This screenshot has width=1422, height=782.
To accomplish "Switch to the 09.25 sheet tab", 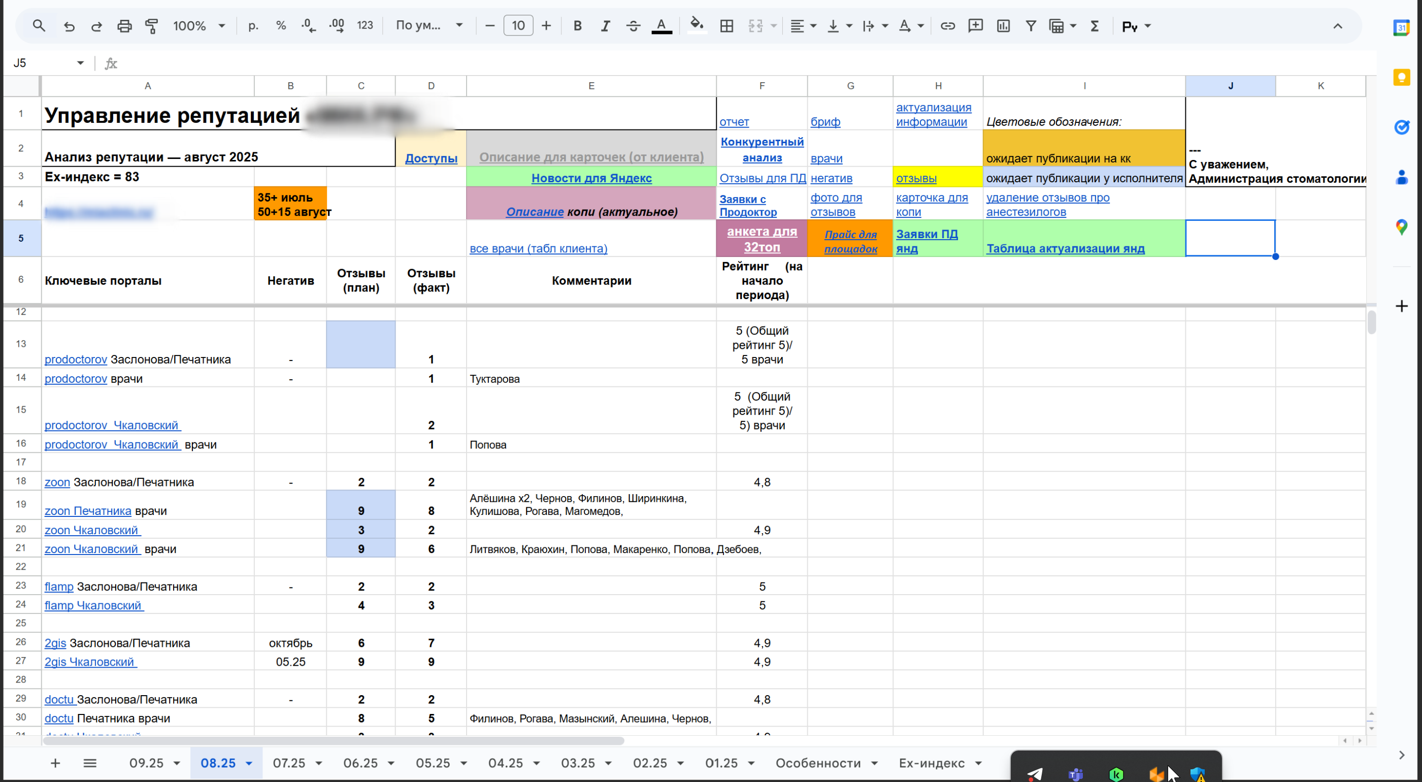I will click(x=146, y=763).
